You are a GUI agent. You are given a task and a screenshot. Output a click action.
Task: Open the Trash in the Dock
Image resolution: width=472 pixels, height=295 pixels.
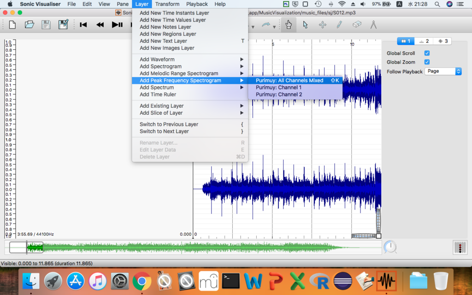pos(441,281)
